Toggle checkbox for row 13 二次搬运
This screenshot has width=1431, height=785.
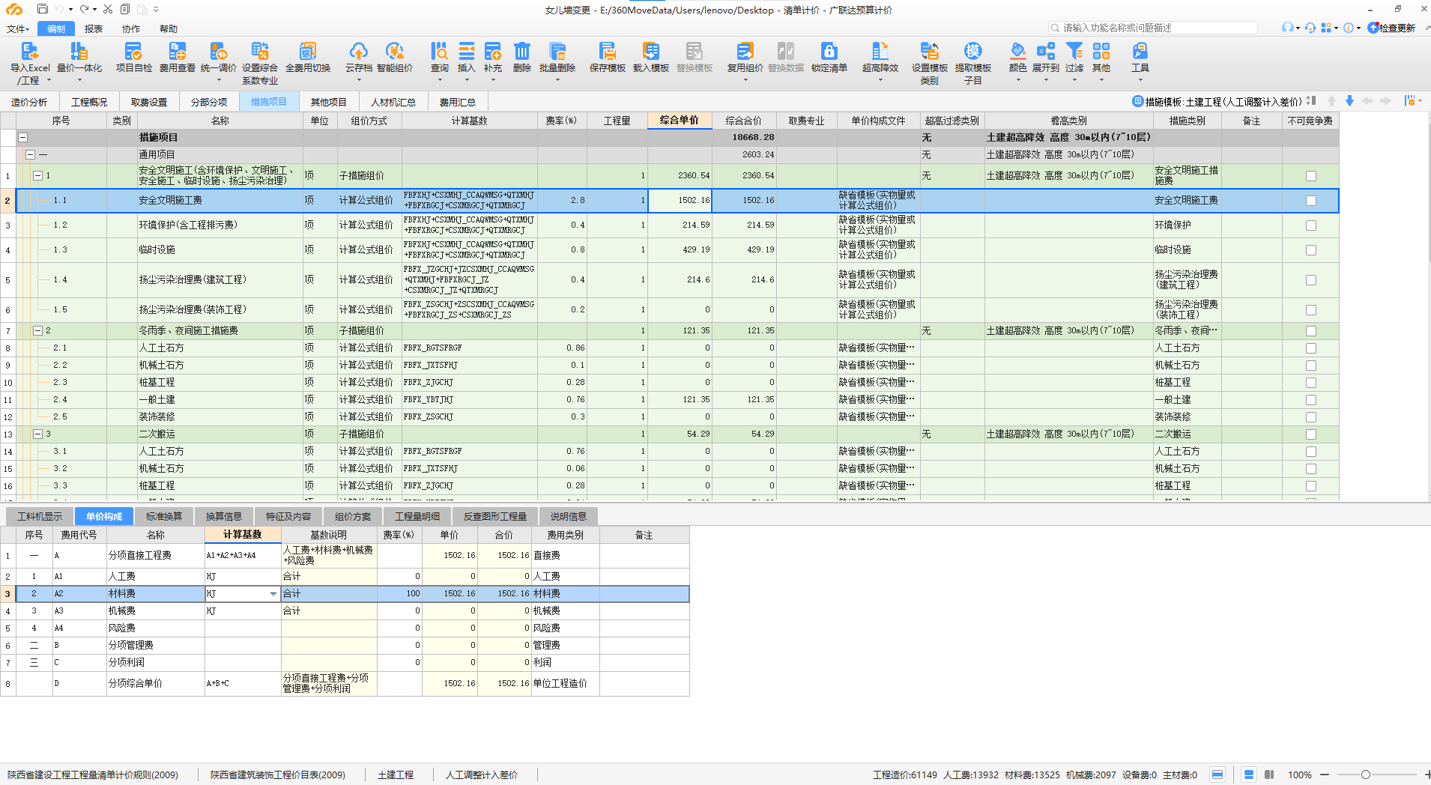point(1310,434)
